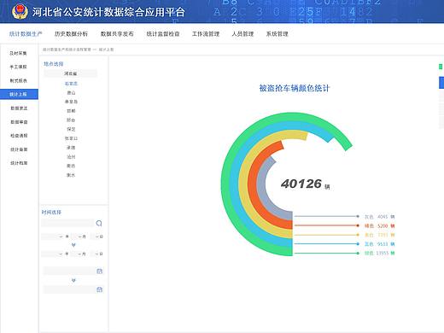Click the search magnifier icon under 时间选择
Image resolution: width=444 pixels, height=333 pixels.
(99, 223)
